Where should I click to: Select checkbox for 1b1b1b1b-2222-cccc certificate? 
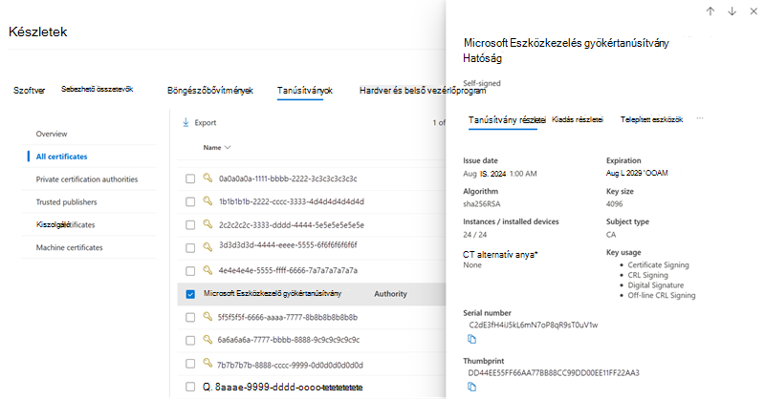pos(190,201)
